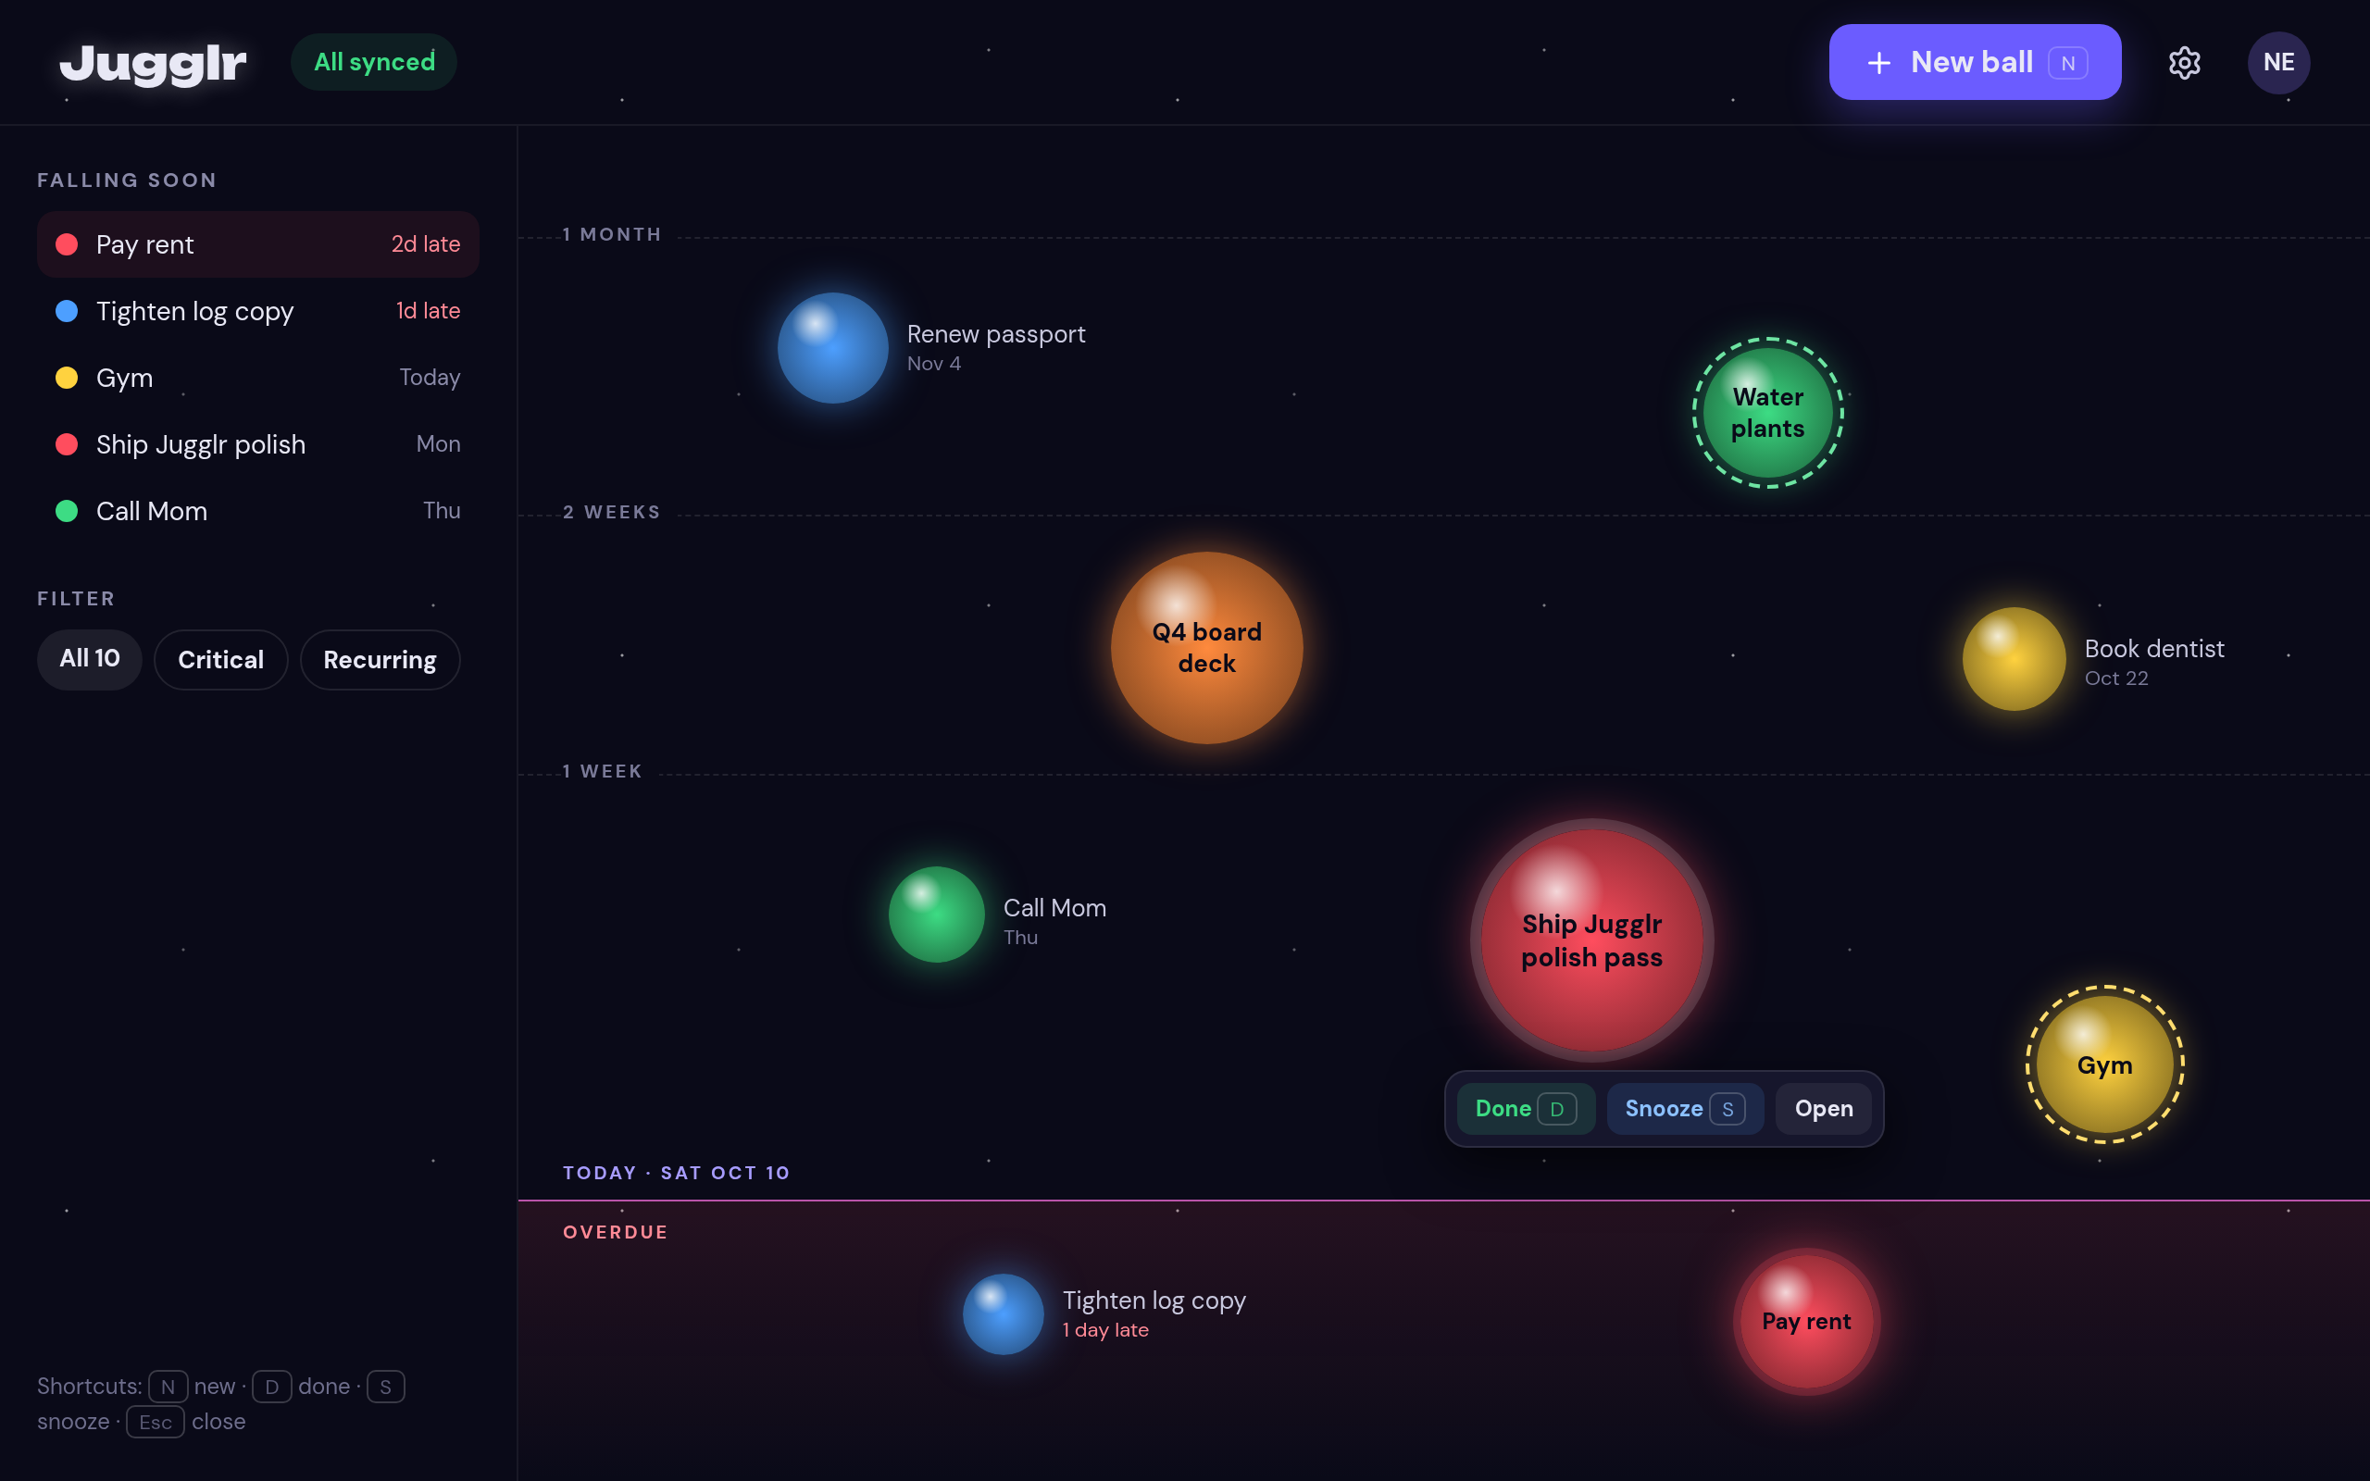This screenshot has width=2370, height=1481.
Task: Select the Call Mom green ball
Action: pos(936,914)
